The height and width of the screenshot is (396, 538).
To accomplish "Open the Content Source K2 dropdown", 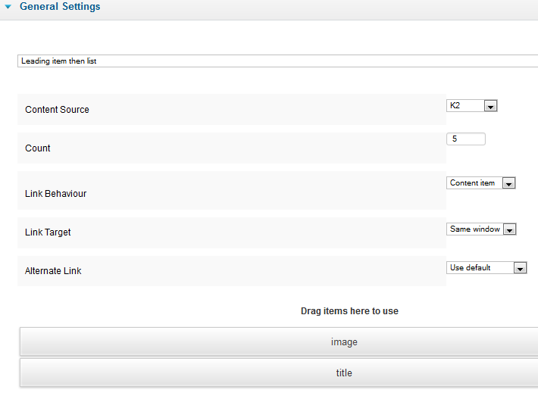I will [472, 105].
